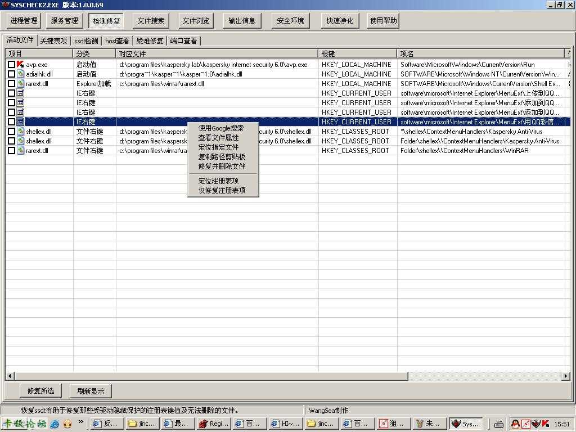The width and height of the screenshot is (576, 432).
Task: Tick the checkbox for avp.exe
Action: click(11, 64)
